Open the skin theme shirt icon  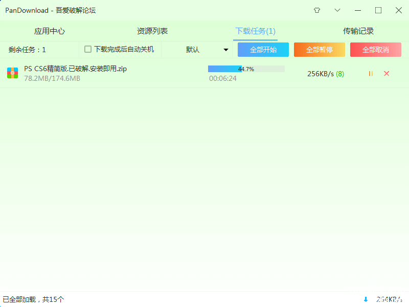click(x=317, y=10)
